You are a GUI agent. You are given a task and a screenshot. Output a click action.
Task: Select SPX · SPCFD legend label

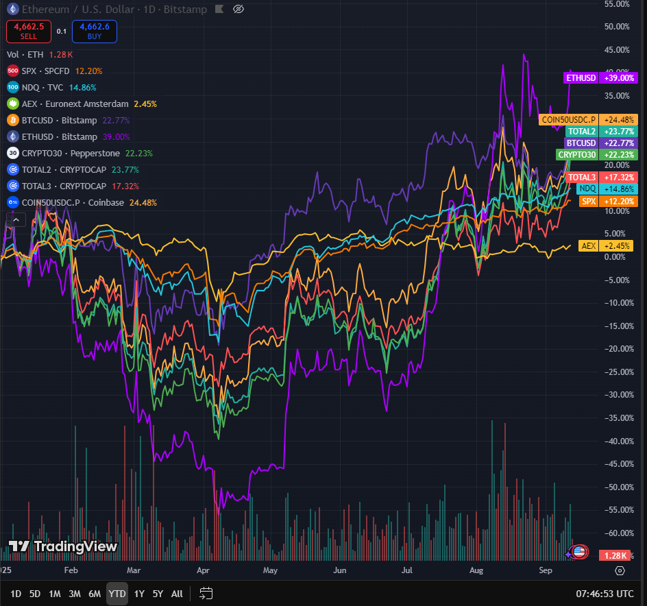(x=45, y=71)
